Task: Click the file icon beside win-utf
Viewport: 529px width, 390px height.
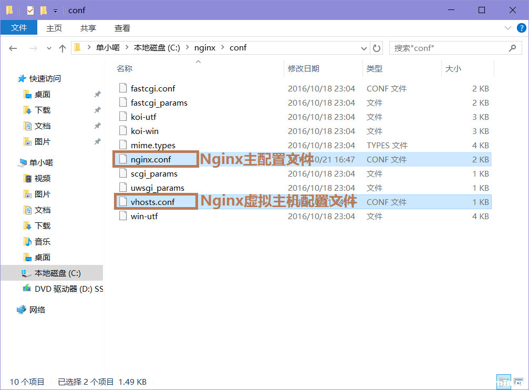Action: pyautogui.click(x=123, y=216)
